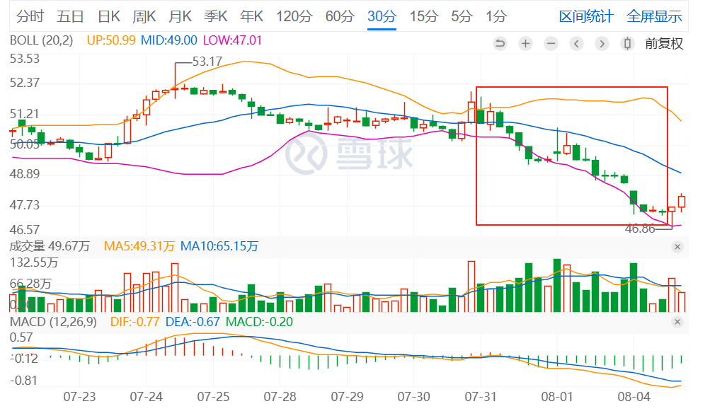The image size is (710, 411).
Task: Click the UP:50.99 Bollinger value
Action: coord(111,40)
